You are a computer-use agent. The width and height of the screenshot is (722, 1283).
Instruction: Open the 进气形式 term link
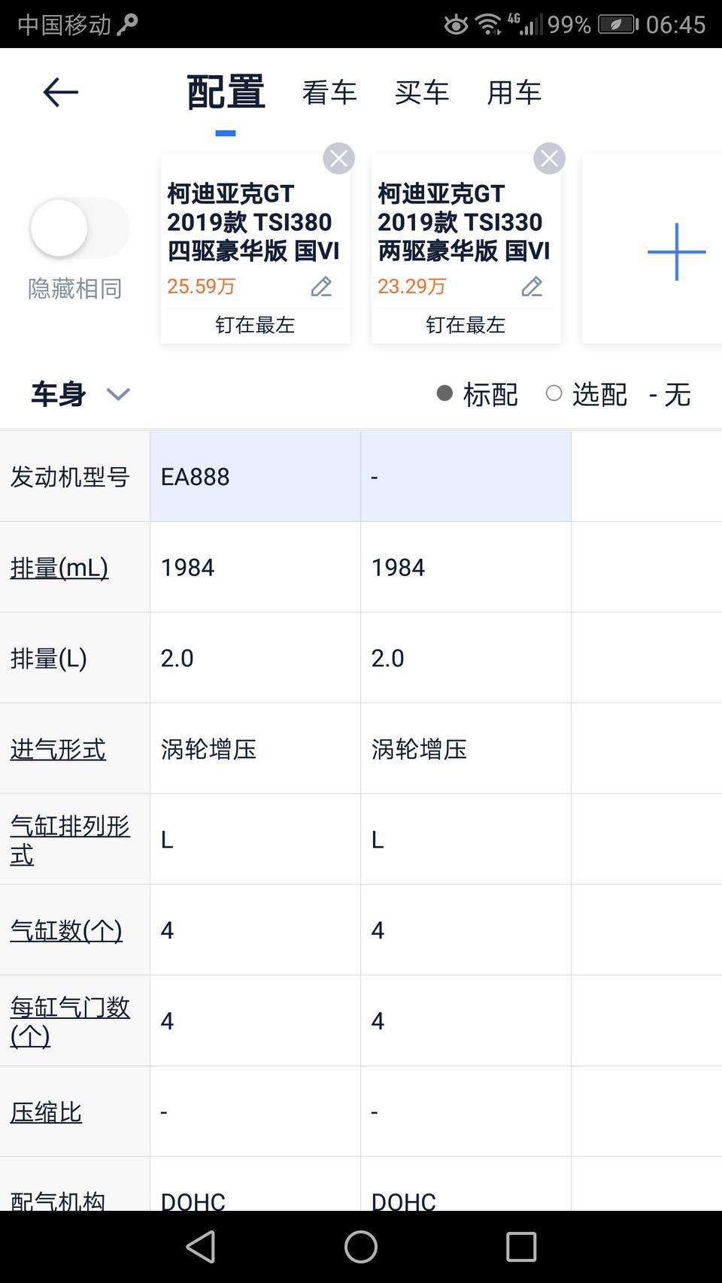coord(58,749)
